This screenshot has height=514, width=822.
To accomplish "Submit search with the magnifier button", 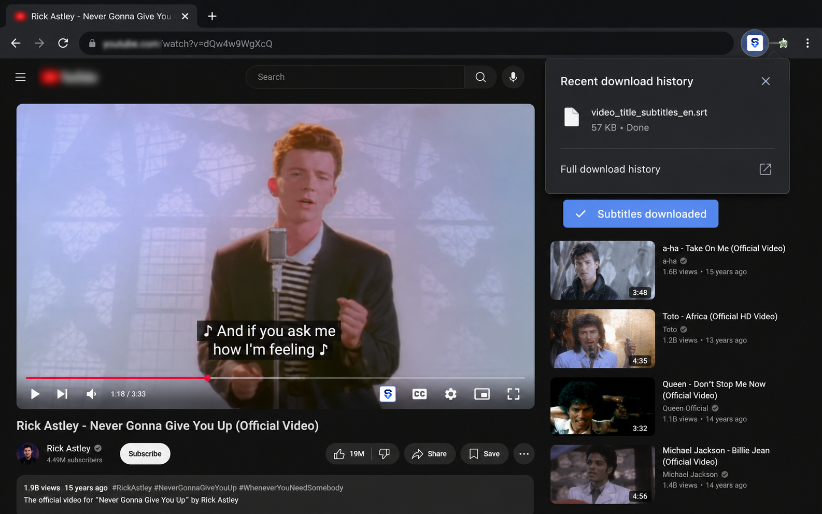I will coord(480,77).
